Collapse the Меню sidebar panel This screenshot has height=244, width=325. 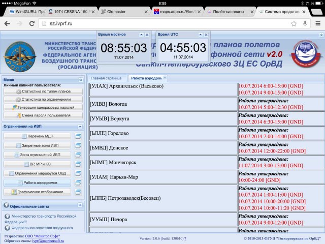(80, 80)
